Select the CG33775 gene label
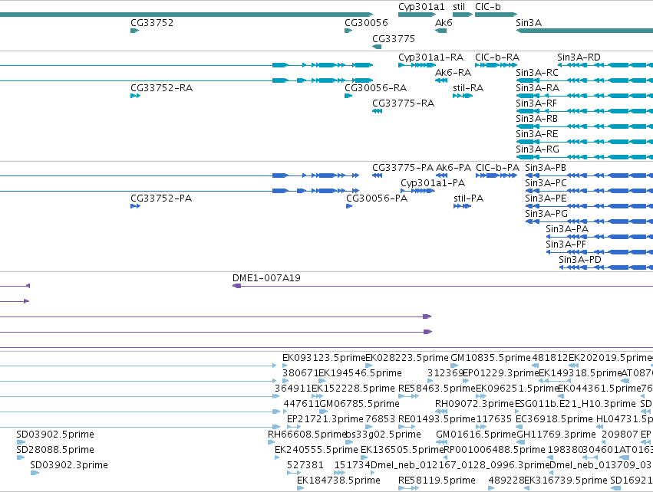 pyautogui.click(x=394, y=38)
